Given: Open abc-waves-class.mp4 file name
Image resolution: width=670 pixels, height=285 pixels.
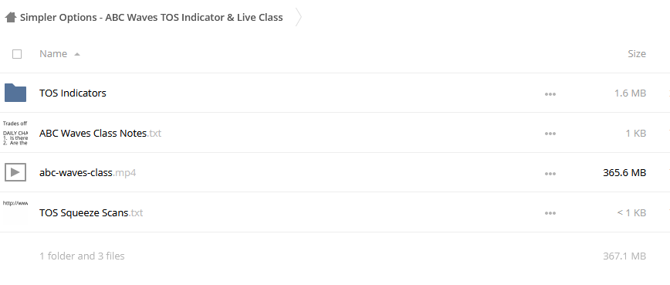Looking at the screenshot, I should [87, 173].
